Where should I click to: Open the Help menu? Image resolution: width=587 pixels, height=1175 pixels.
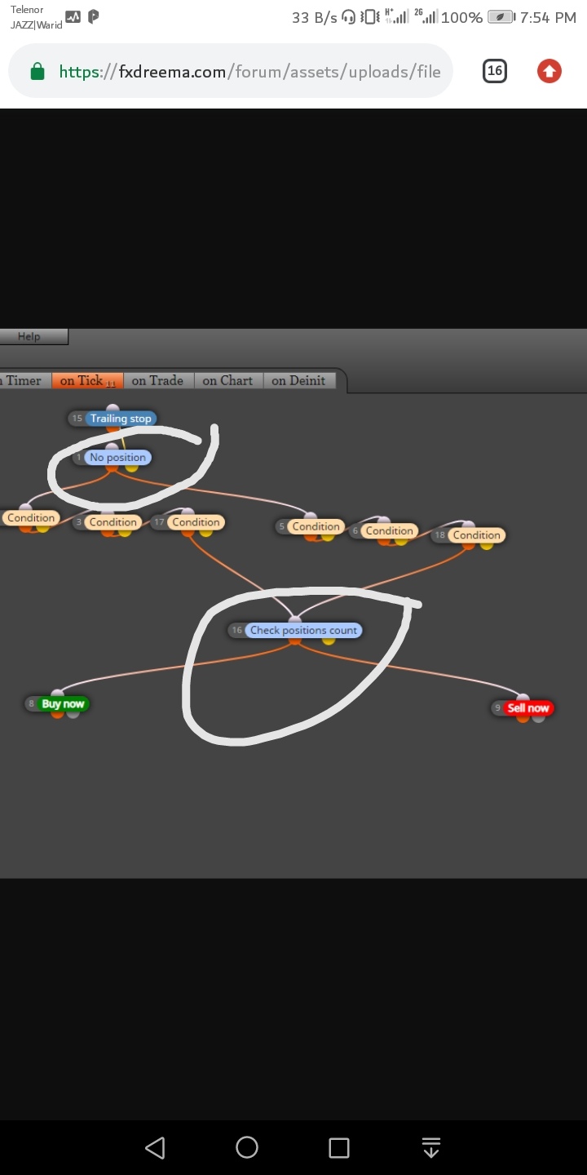pyautogui.click(x=33, y=336)
